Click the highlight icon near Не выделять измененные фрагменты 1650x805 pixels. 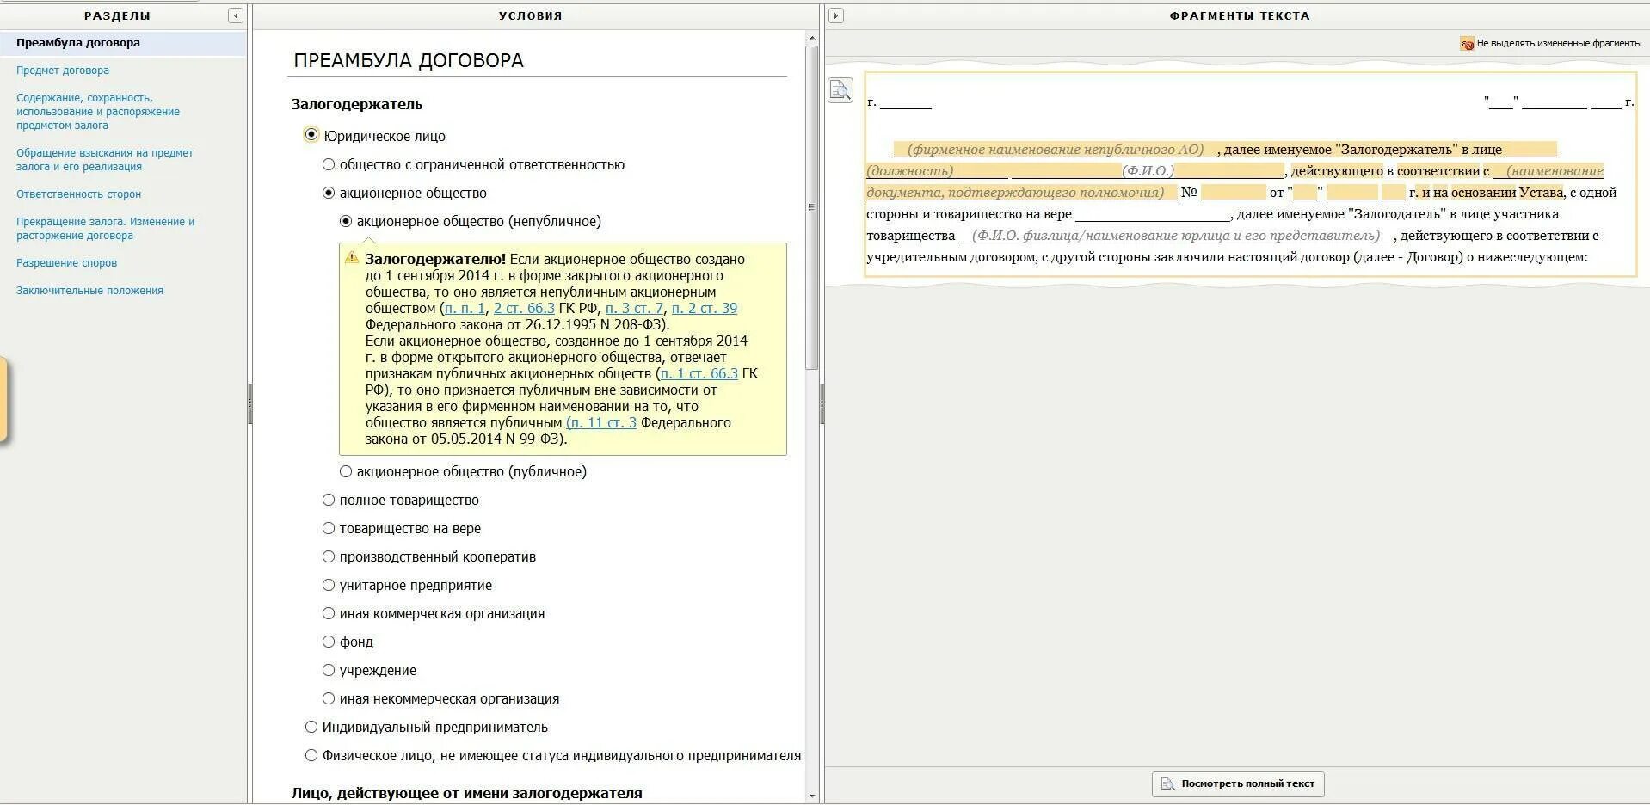click(x=1467, y=43)
